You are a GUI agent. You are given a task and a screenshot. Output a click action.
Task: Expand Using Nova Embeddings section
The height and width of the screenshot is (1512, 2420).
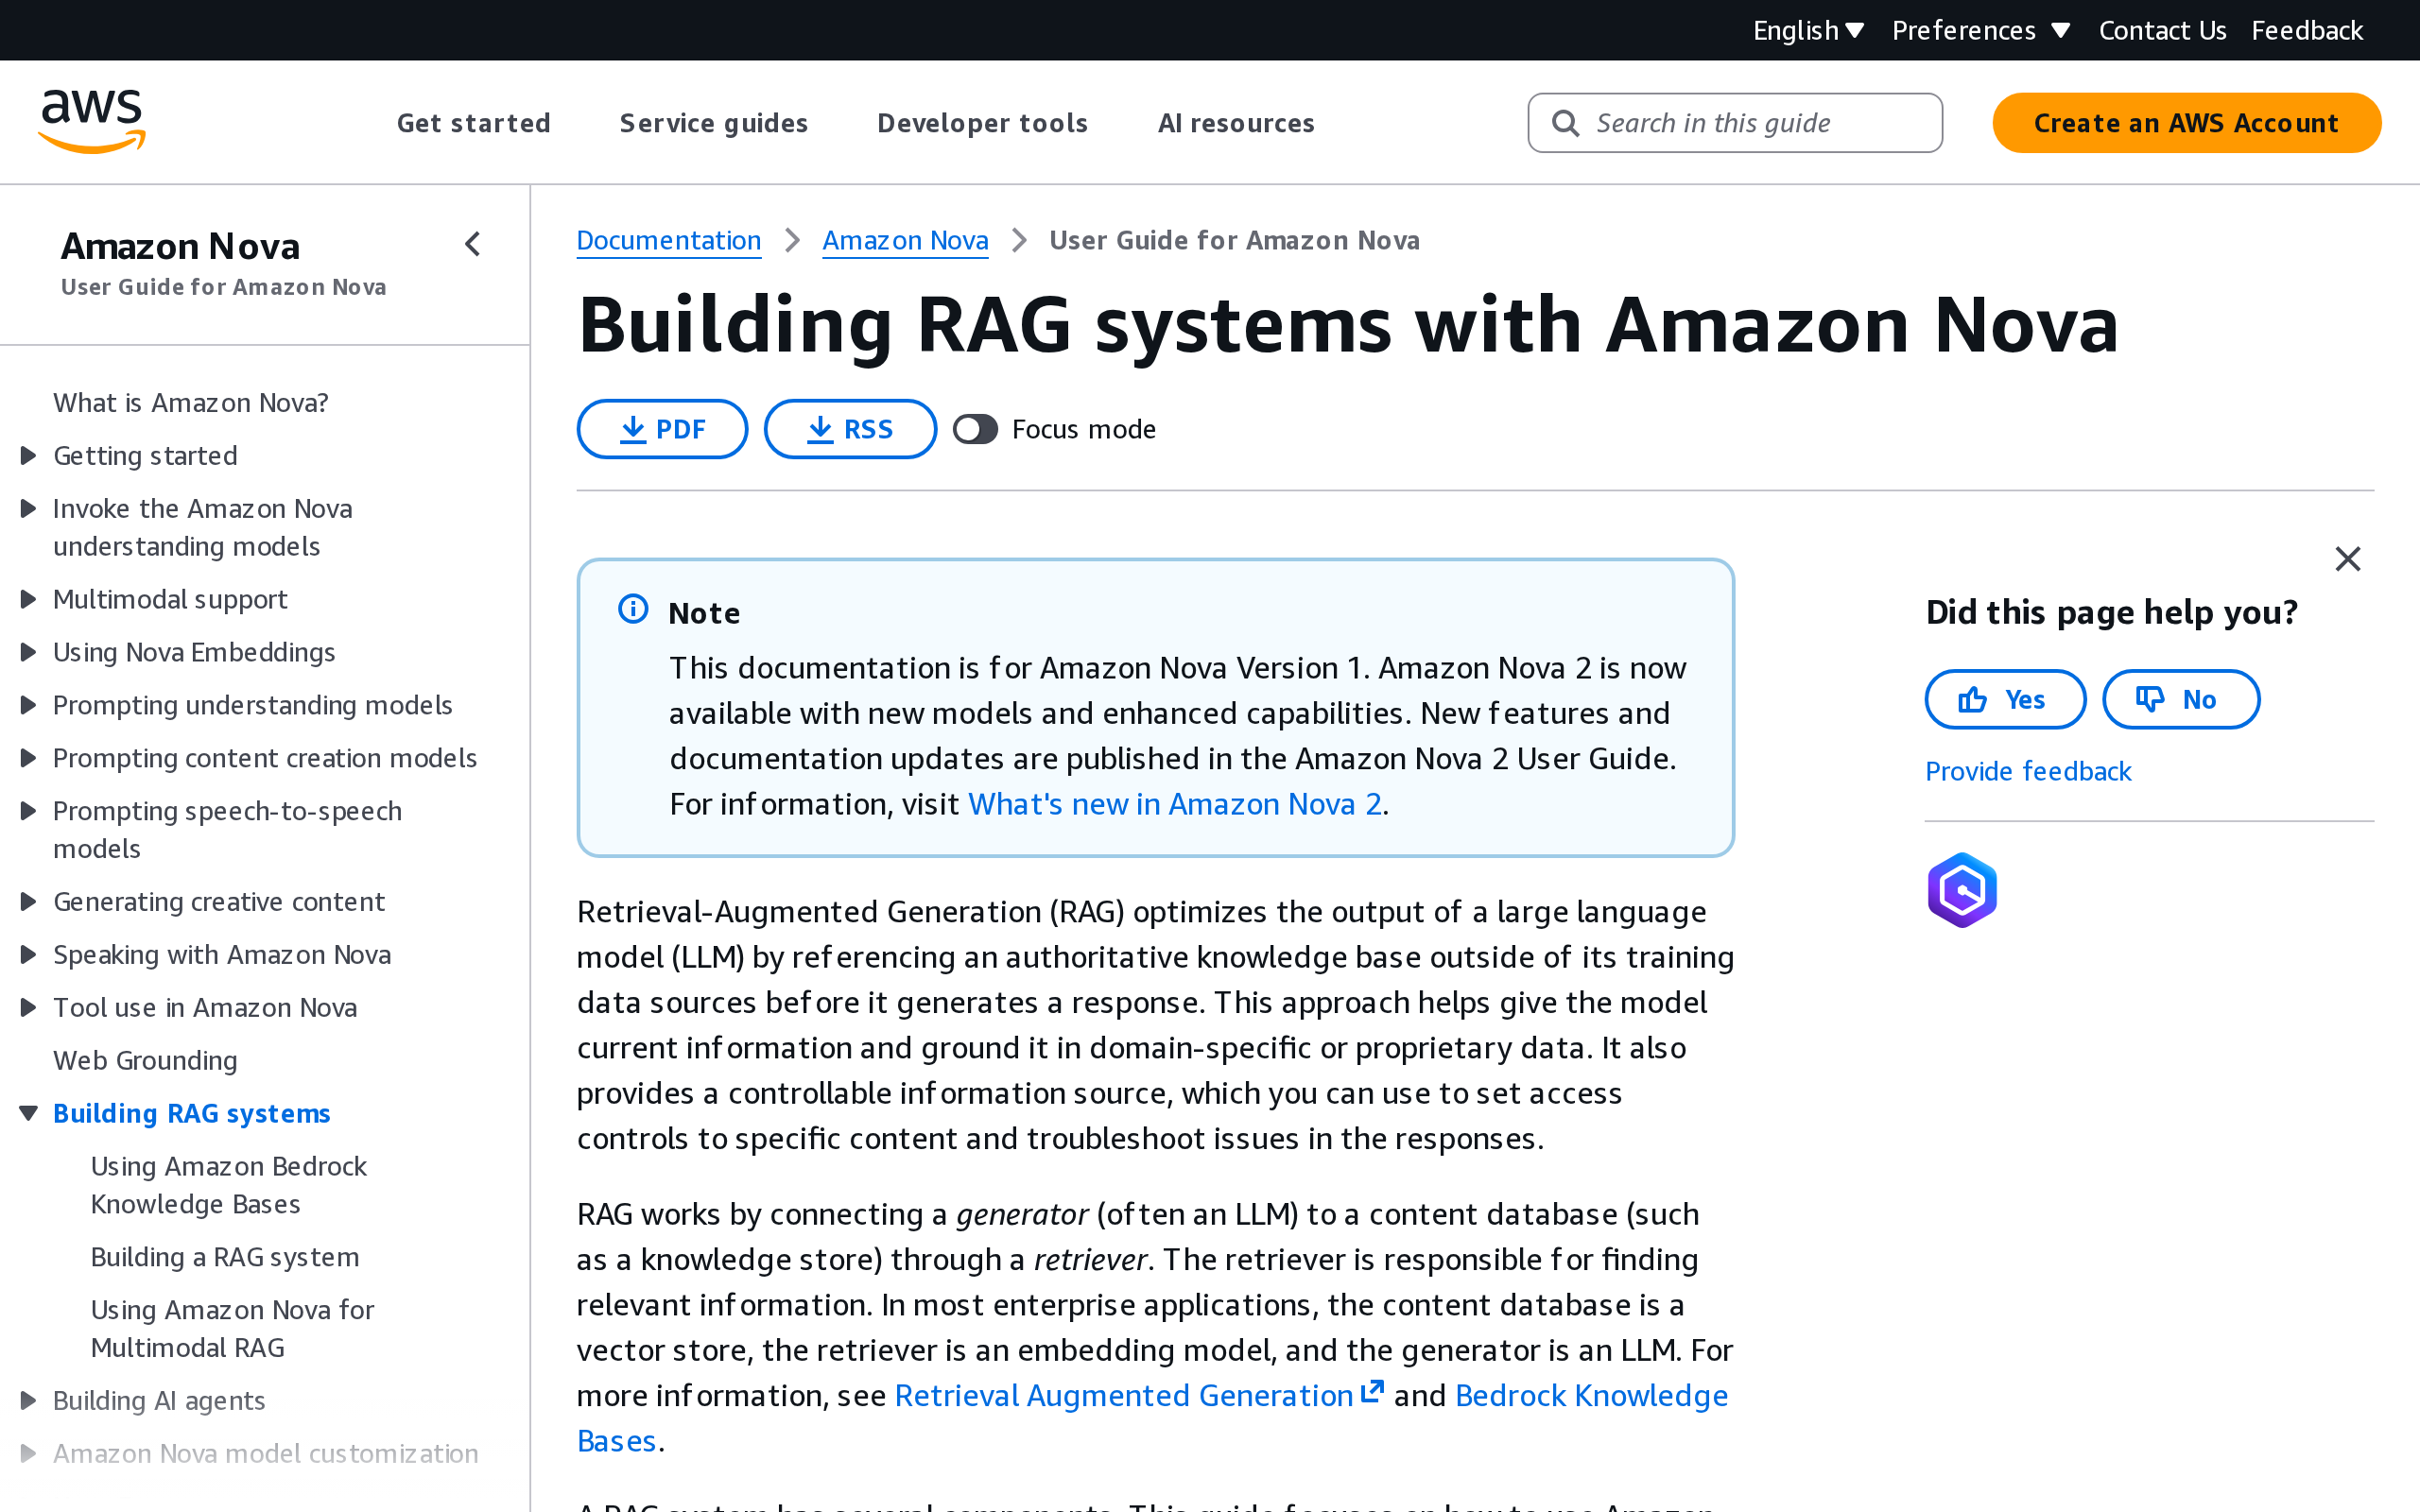(29, 652)
